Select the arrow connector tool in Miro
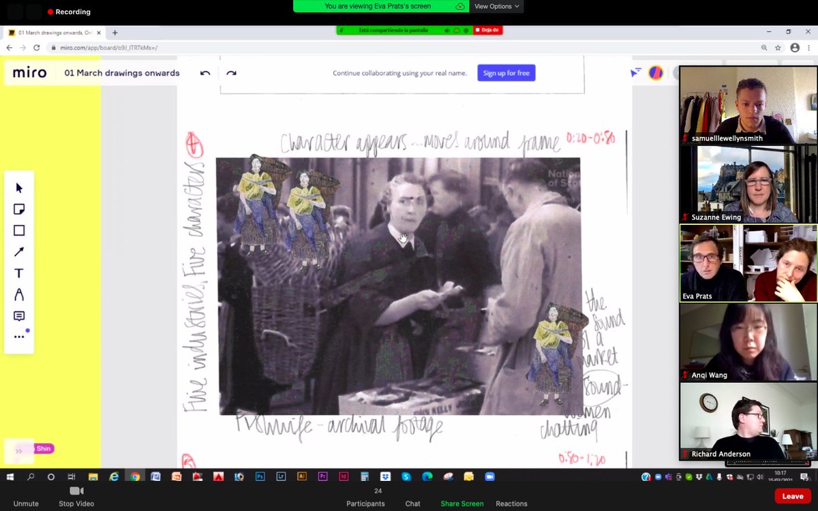Viewport: 818px width, 511px height. point(19,252)
